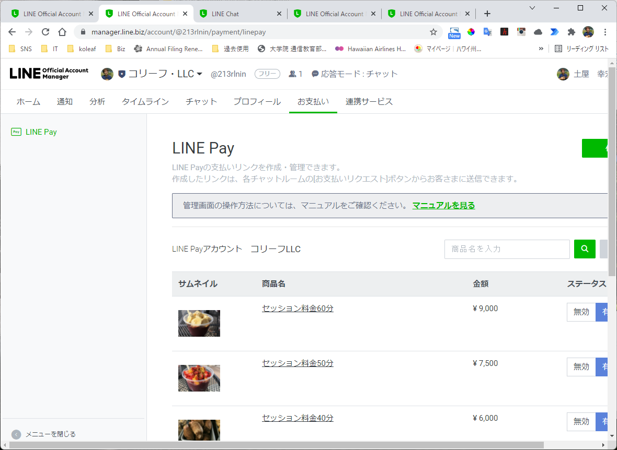
Task: Click the green search magnifier button
Action: pos(585,249)
